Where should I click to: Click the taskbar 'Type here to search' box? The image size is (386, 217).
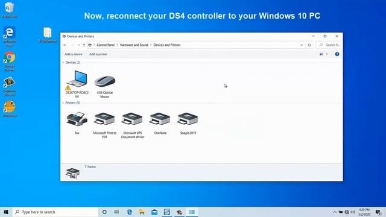[x=55, y=212]
